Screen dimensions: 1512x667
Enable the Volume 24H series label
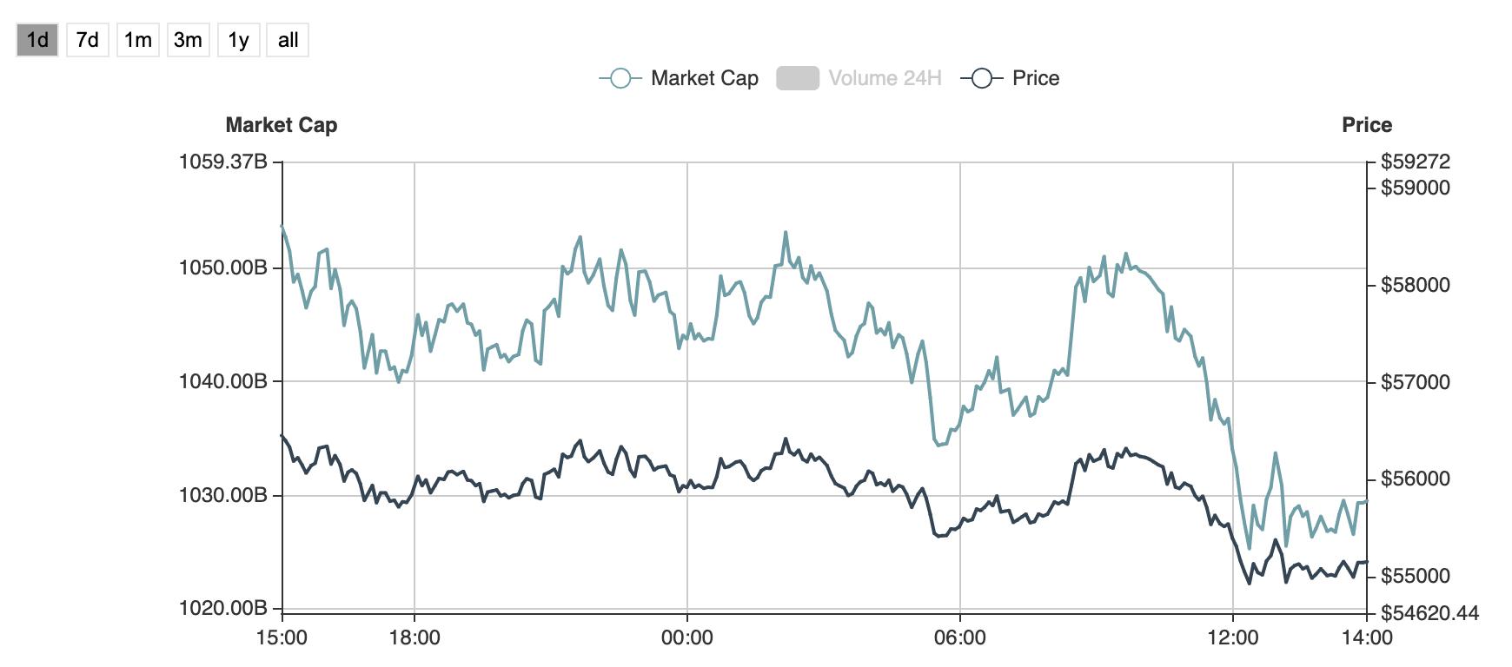[885, 78]
